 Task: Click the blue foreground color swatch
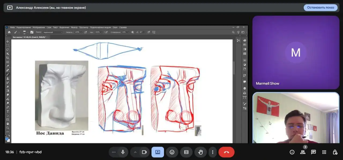pos(7,139)
